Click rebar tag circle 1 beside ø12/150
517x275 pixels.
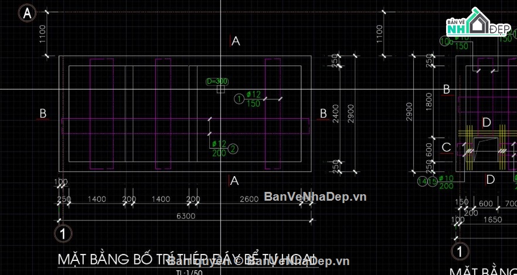click(239, 98)
